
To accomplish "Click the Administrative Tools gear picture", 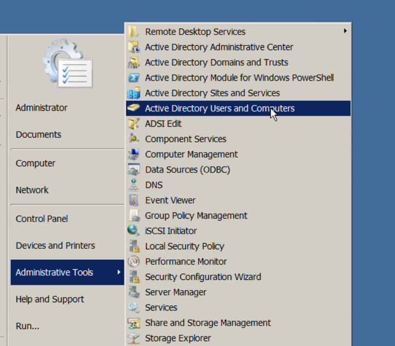I will (x=68, y=64).
